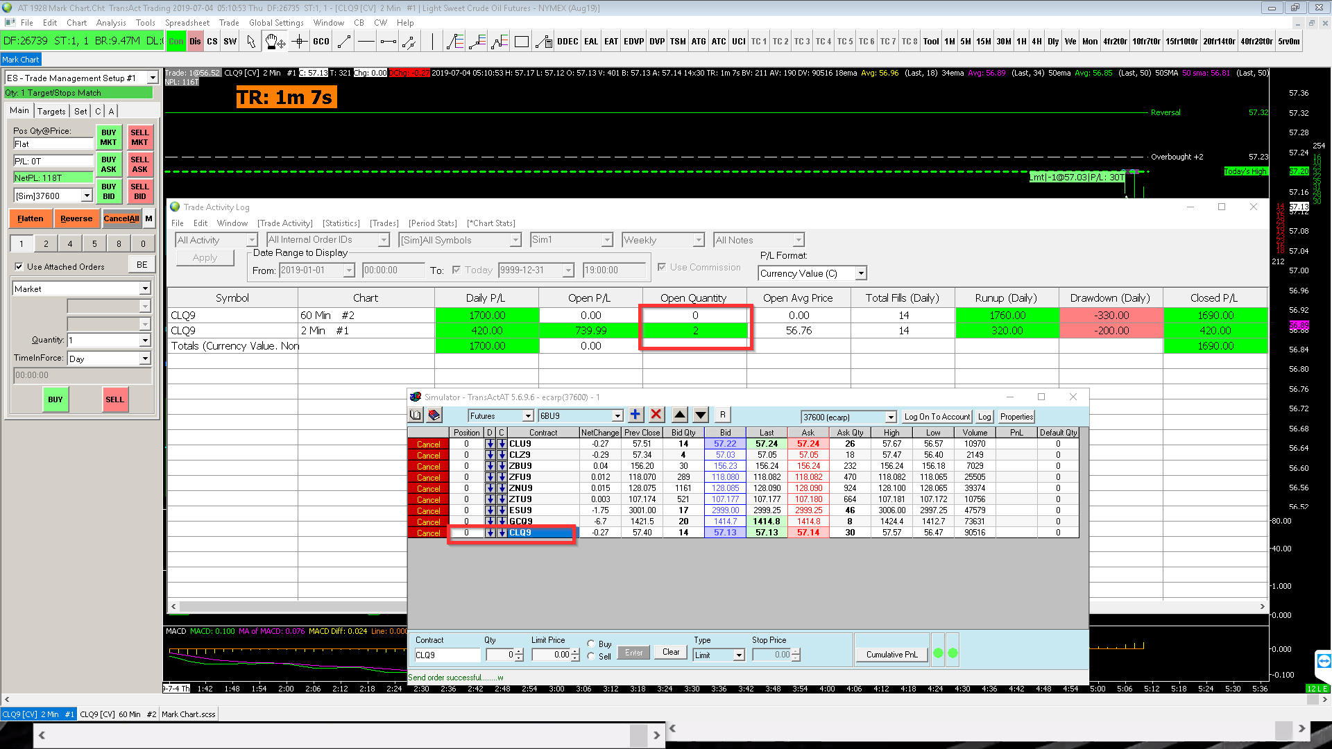The width and height of the screenshot is (1332, 749).
Task: Click the Flatten button
Action: (x=31, y=218)
